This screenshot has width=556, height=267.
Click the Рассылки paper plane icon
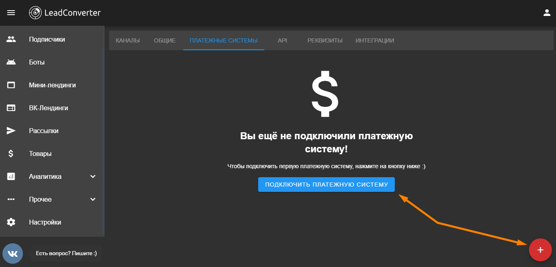click(x=11, y=131)
